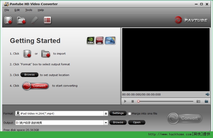213x138 pixels.
Task: Click the Open button beside Browse
Action: point(137,123)
